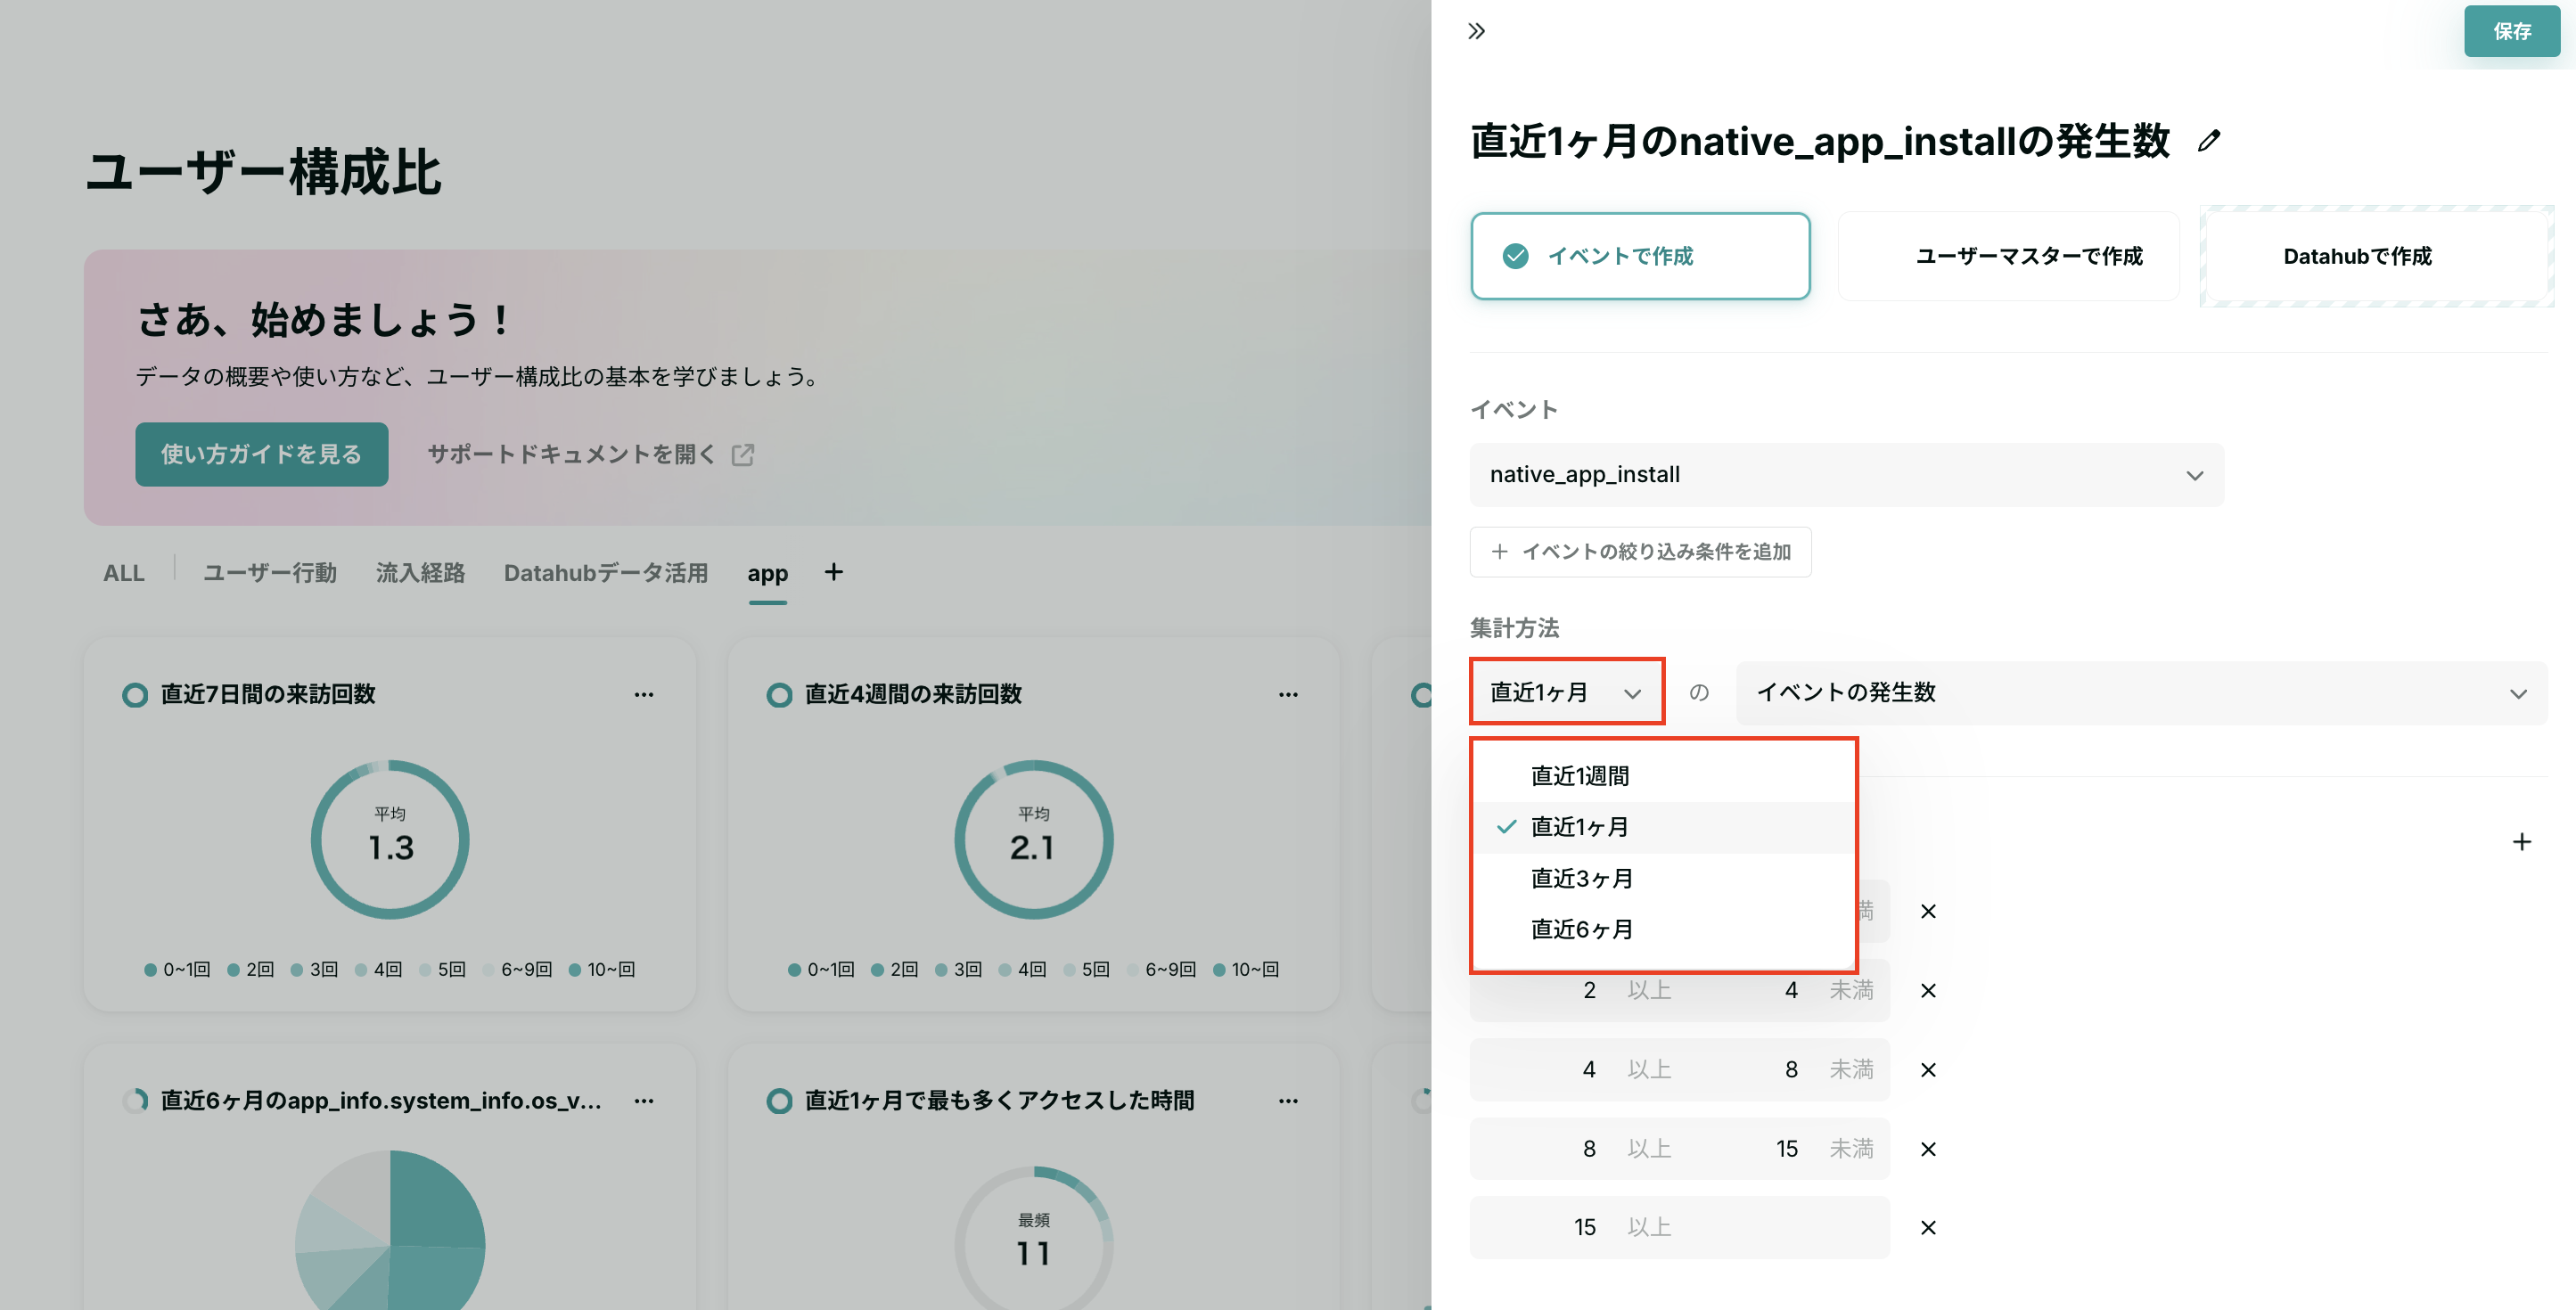Viewport: 2576px width, 1310px height.
Task: Add a new range with plus icon
Action: coord(2521,842)
